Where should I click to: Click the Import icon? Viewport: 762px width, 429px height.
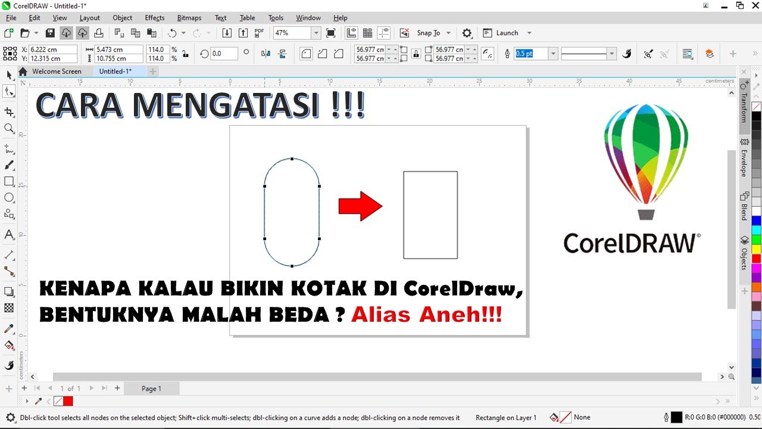[227, 33]
